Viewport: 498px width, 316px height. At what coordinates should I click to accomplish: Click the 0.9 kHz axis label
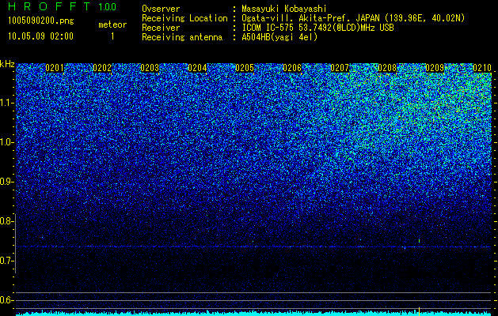pos(7,182)
